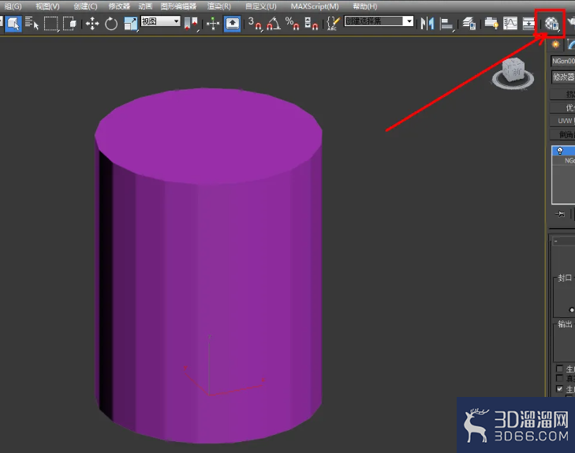Select the radio button in cap group

571,310
